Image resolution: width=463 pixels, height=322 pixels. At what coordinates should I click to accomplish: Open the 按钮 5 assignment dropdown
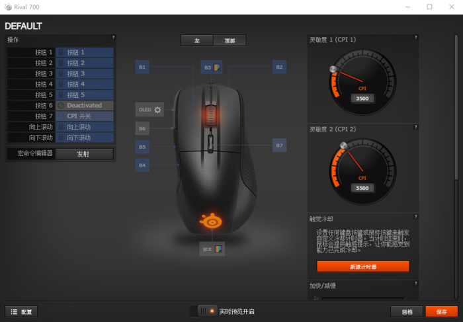tap(85, 95)
